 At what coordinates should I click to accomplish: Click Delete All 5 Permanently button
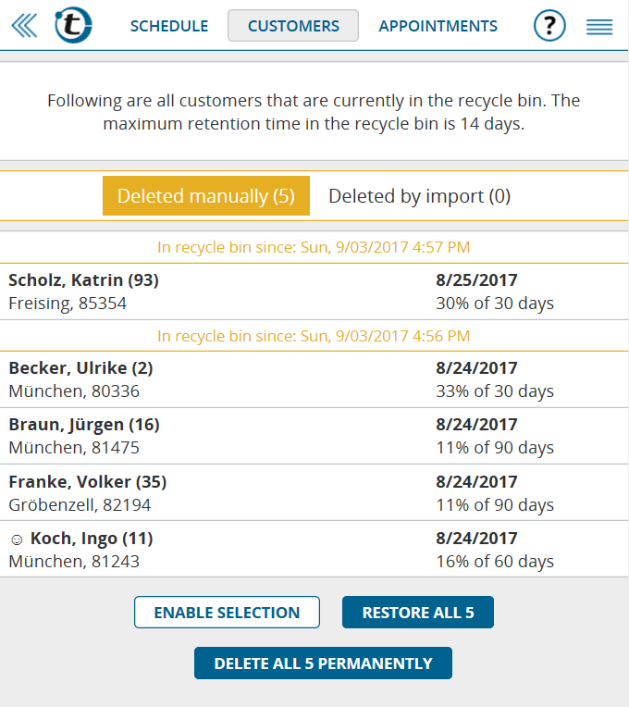click(x=323, y=664)
